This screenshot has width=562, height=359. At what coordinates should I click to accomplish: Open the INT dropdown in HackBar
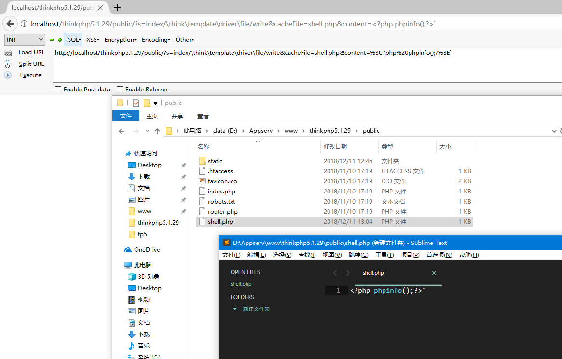pyautogui.click(x=25, y=39)
